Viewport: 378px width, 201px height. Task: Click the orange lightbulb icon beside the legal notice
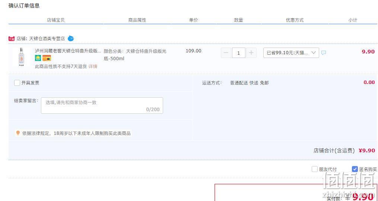[18, 133]
